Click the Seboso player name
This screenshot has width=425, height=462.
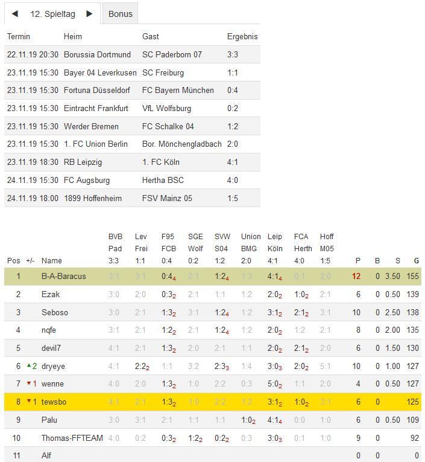(x=54, y=312)
